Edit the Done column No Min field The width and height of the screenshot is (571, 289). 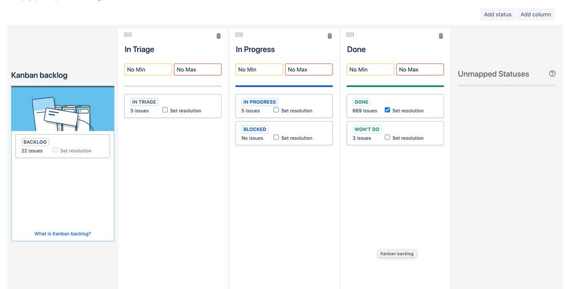point(370,70)
